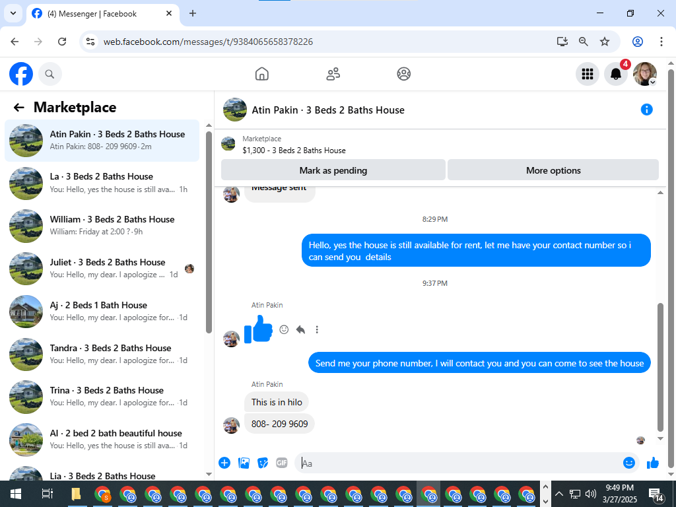Open Chrome profile icon
Screen dimensions: 676x507
(638, 42)
